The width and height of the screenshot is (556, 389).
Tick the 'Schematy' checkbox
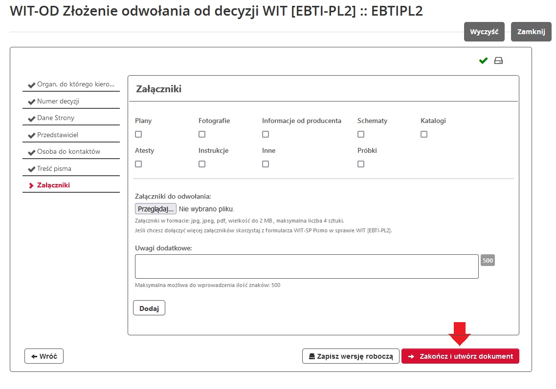pyautogui.click(x=361, y=134)
